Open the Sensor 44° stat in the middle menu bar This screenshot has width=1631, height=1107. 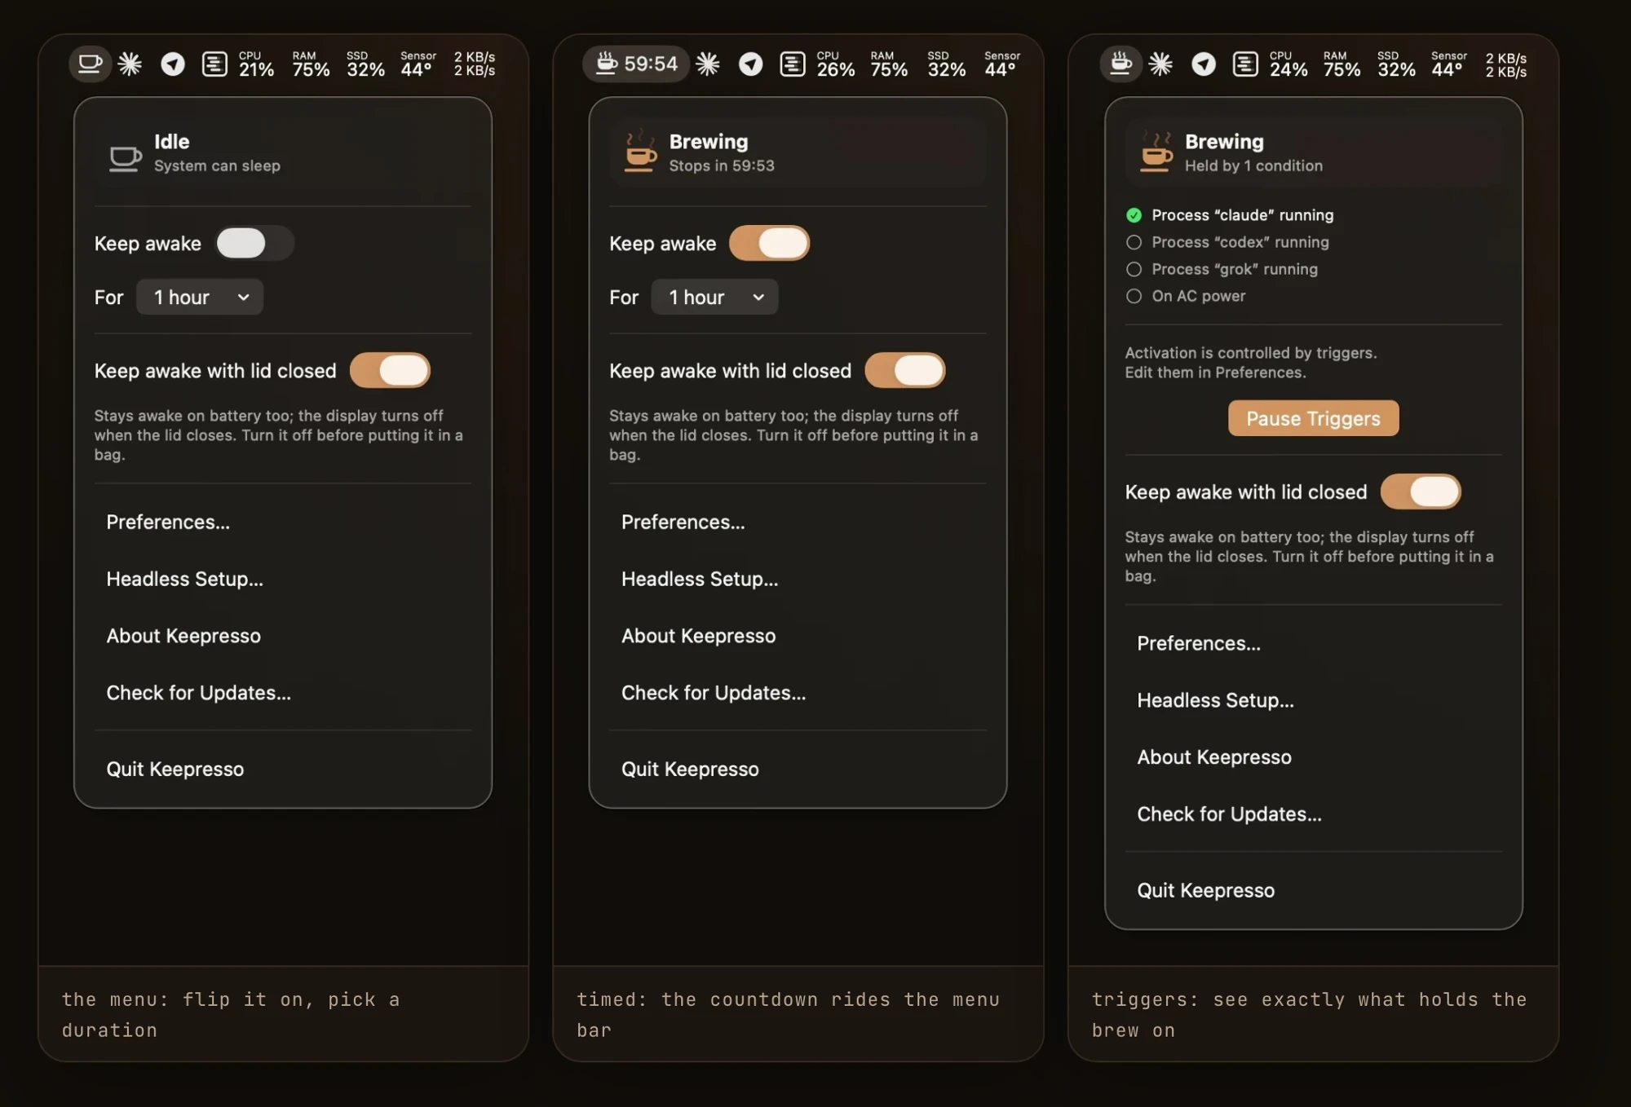click(x=1001, y=64)
